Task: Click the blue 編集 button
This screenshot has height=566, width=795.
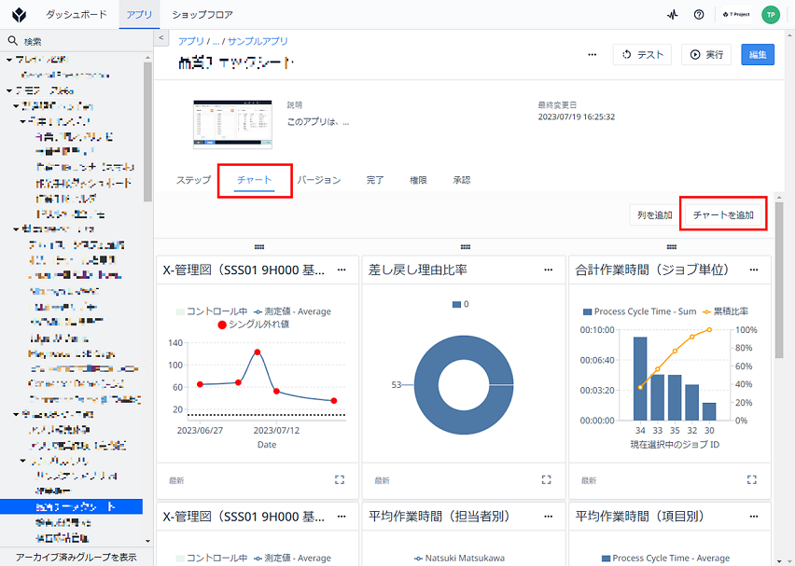Action: pyautogui.click(x=758, y=55)
